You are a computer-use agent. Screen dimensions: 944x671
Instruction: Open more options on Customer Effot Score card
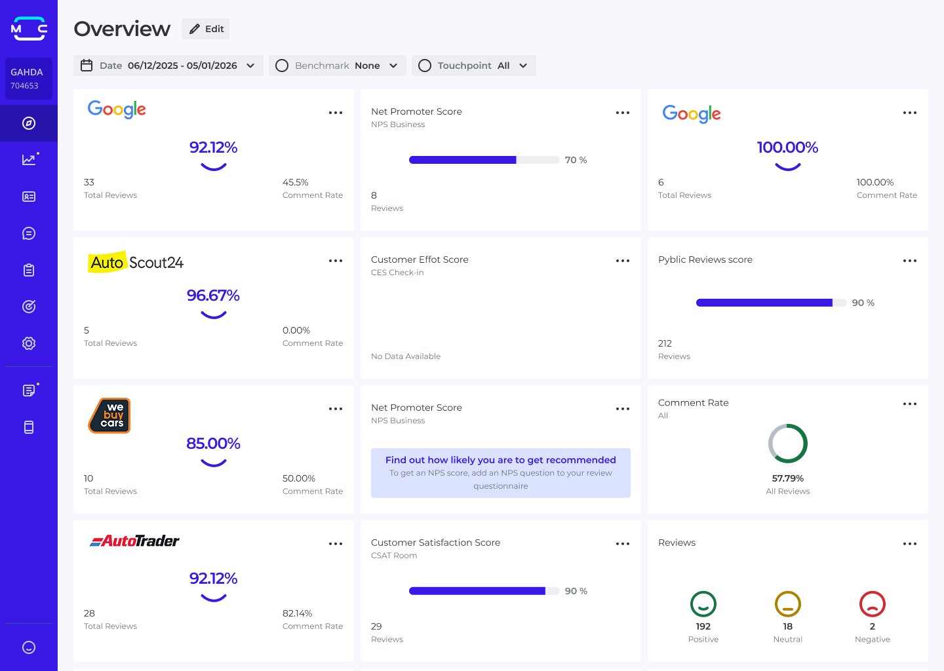point(623,261)
